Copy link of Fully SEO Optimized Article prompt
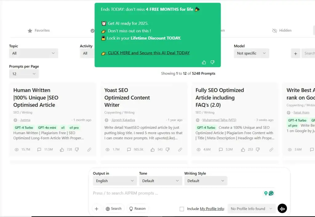Viewport: 315px width, 217px height. click(x=271, y=149)
